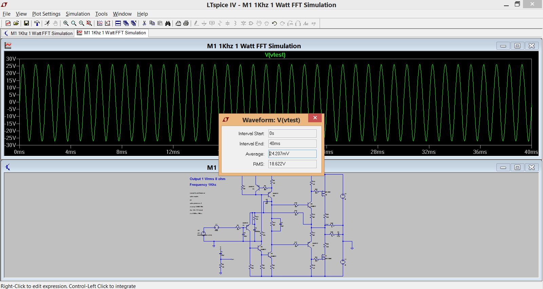Zoom out with the minus magnifier

click(x=81, y=23)
